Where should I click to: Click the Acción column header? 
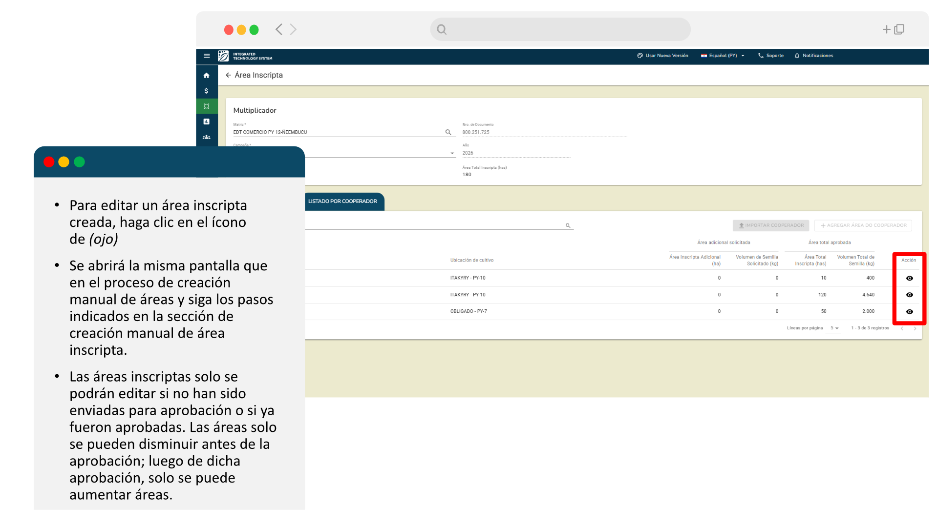pyautogui.click(x=909, y=261)
